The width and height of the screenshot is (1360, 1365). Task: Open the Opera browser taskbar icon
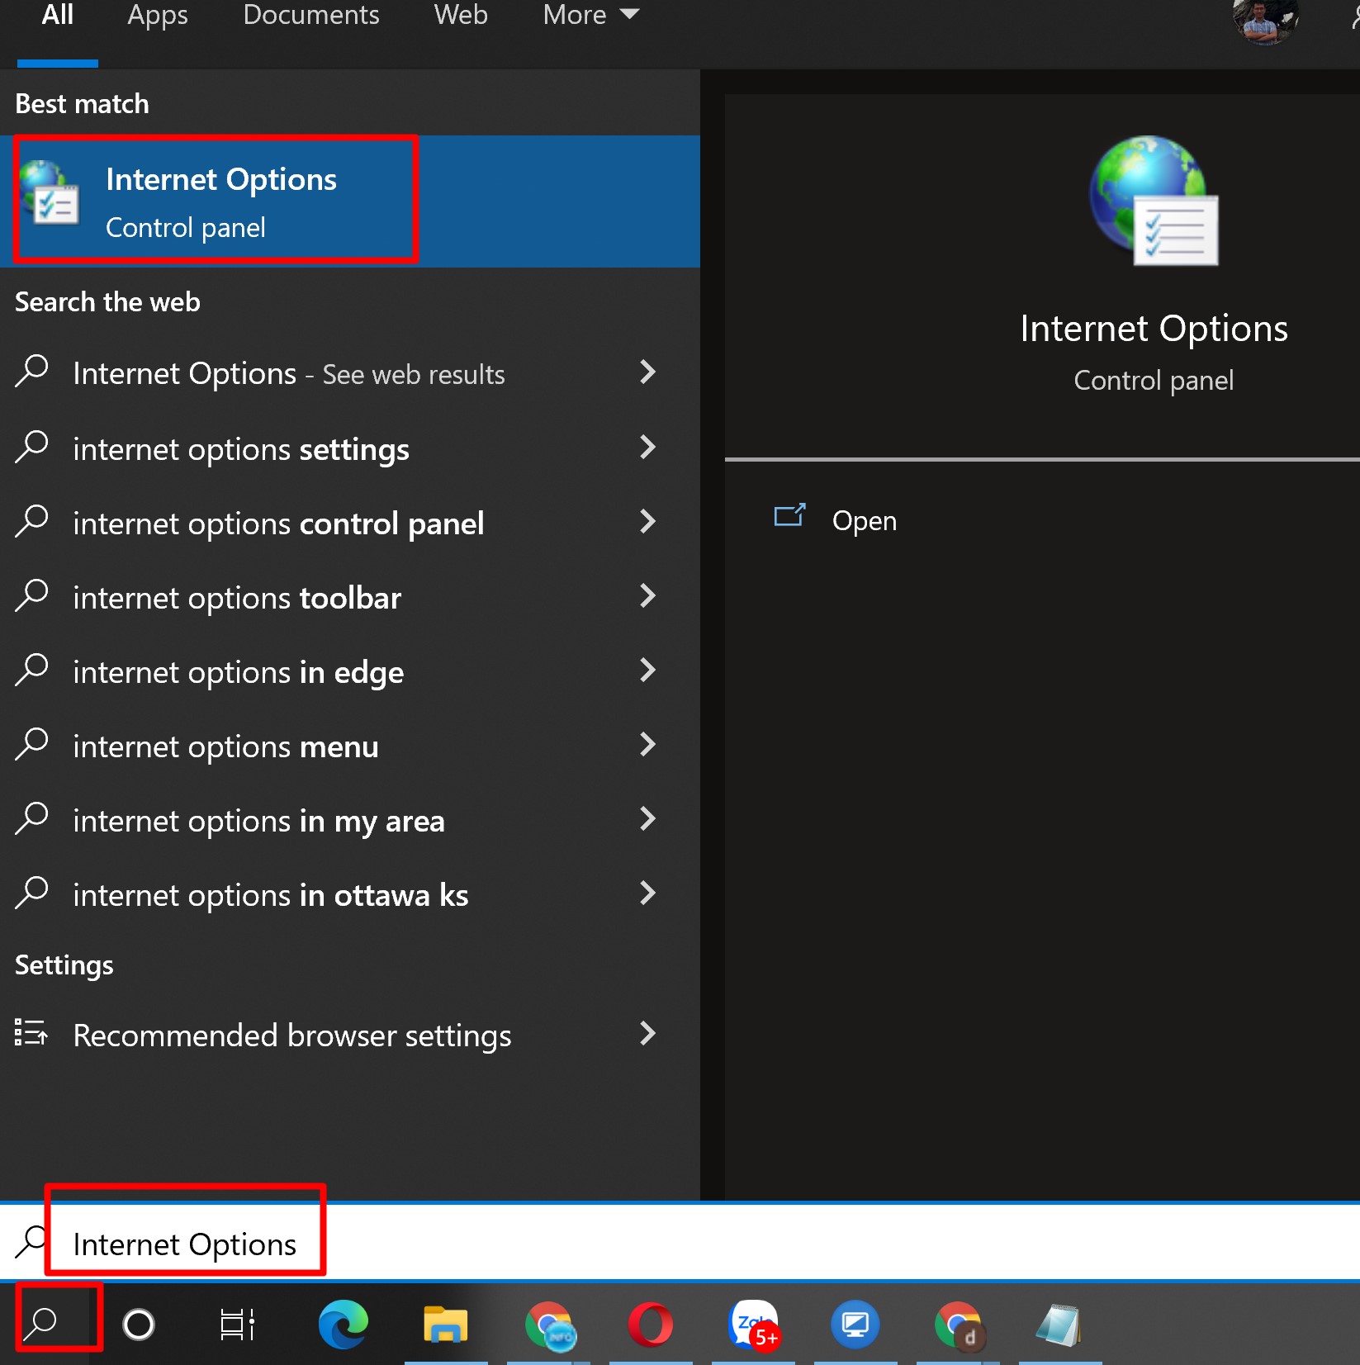[650, 1325]
